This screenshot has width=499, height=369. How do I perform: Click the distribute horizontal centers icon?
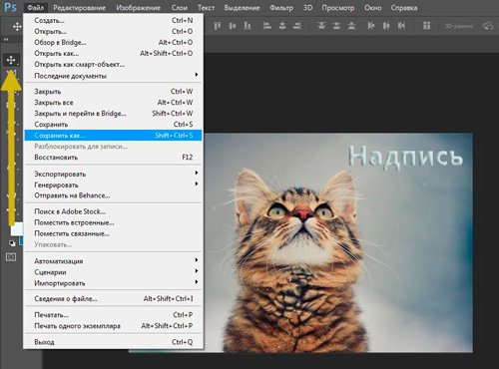coord(386,26)
